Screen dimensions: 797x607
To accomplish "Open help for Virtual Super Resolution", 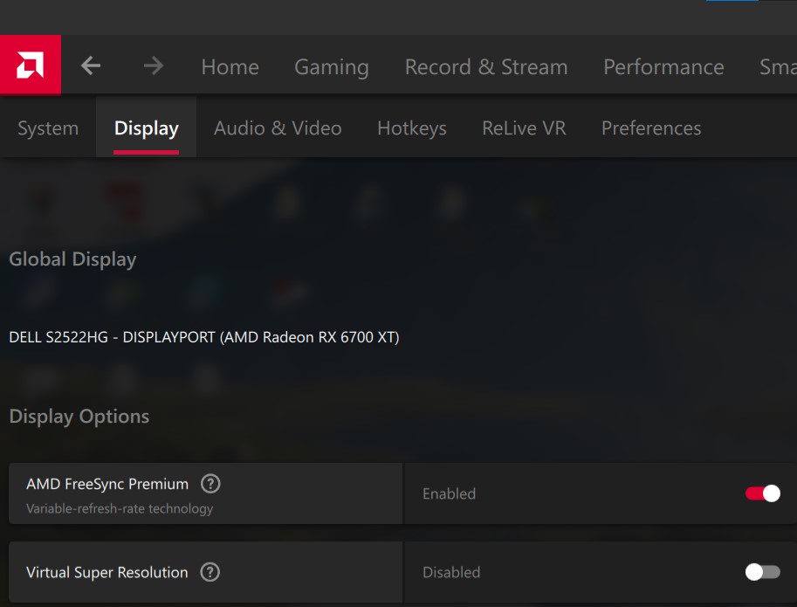I will tap(210, 572).
